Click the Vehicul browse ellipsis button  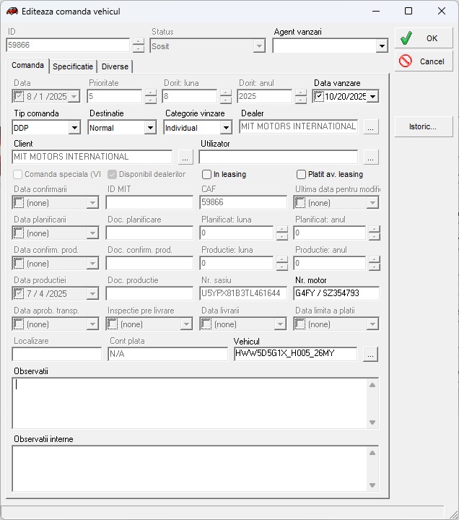click(371, 354)
